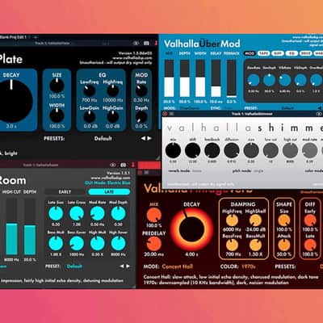Click the red icon in Plate title bar
323x323 pixels.
pos(156,43)
